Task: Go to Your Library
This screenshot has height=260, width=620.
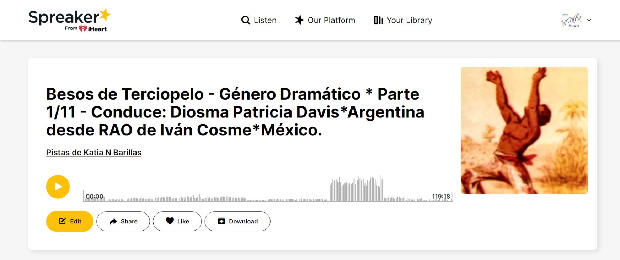Action: (403, 20)
